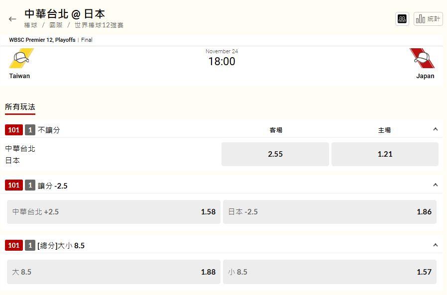Image resolution: width=447 pixels, height=295 pixels.
Task: Open the head-to-head players icon button
Action: tap(402, 19)
